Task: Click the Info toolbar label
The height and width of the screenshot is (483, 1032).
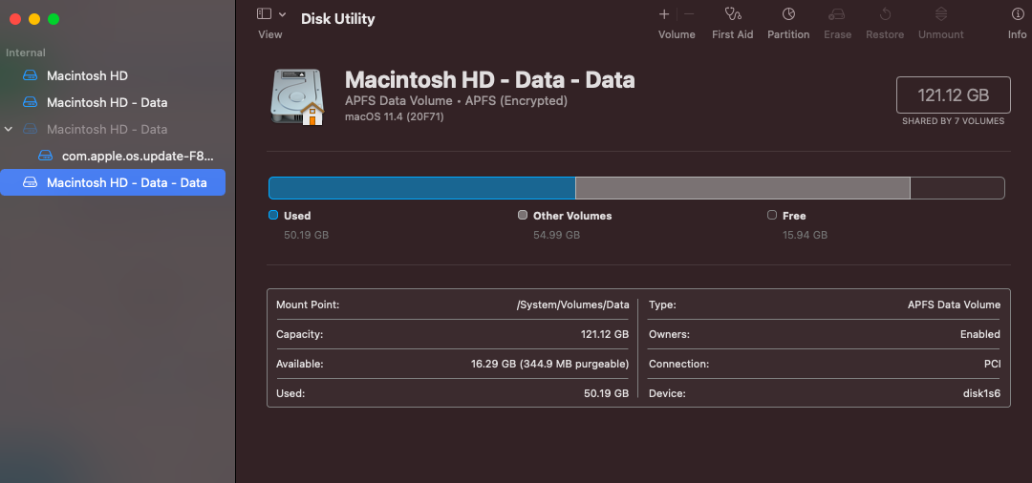Action: [x=1018, y=34]
